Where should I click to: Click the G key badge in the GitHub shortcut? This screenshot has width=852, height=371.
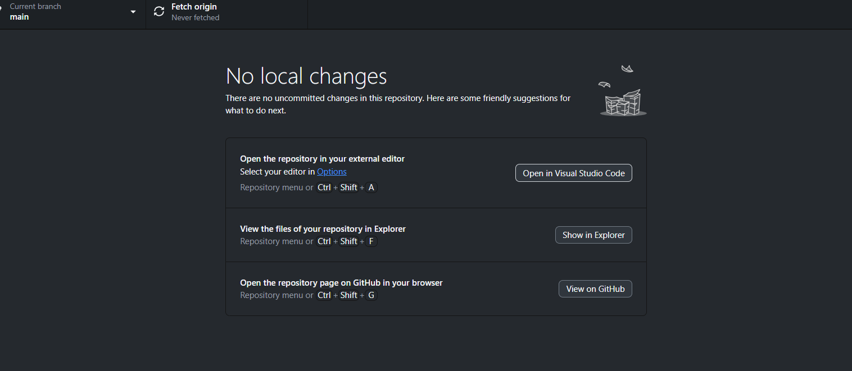point(371,295)
